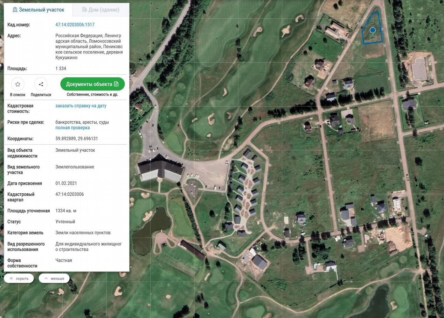
Task: Click the Дата присвоения value 01.02.2021
Action: tap(66, 183)
